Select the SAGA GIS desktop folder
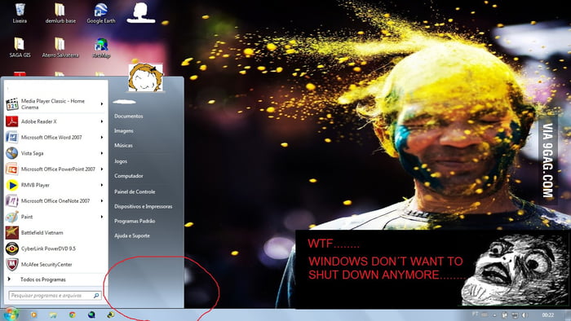This screenshot has width=571, height=321. pyautogui.click(x=20, y=47)
